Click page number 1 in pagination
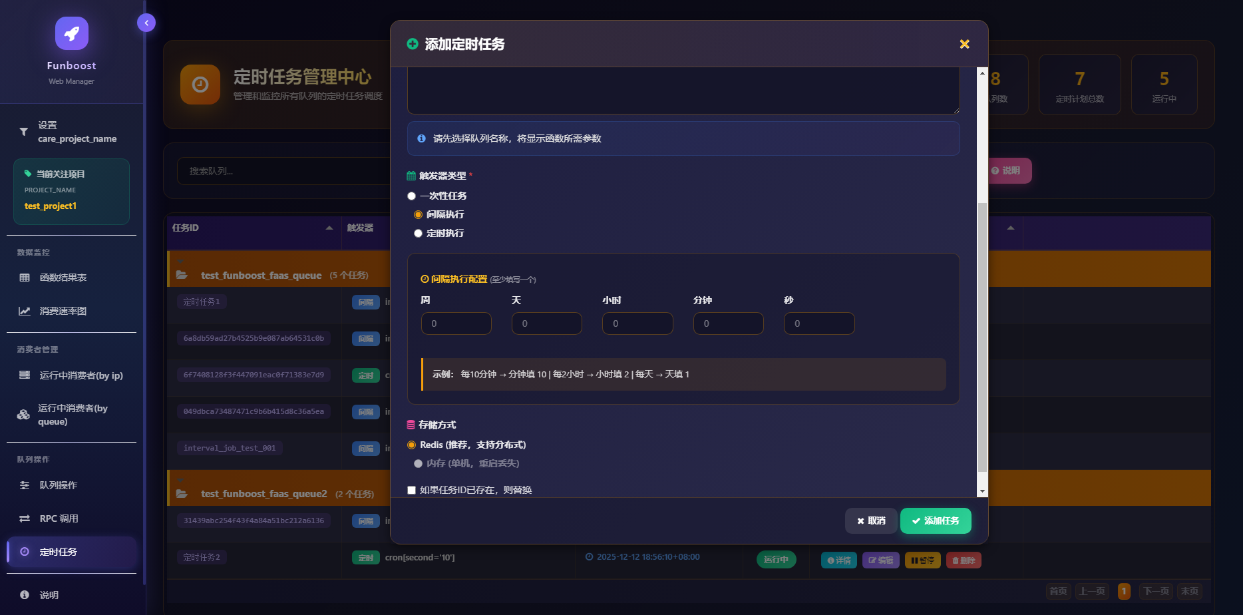 tap(1124, 591)
